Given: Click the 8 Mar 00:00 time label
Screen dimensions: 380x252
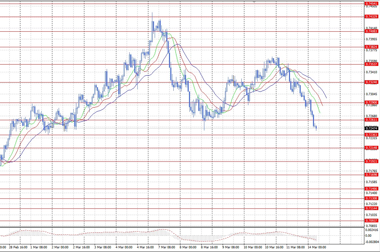Looking at the screenshot, I should pos(188,247).
